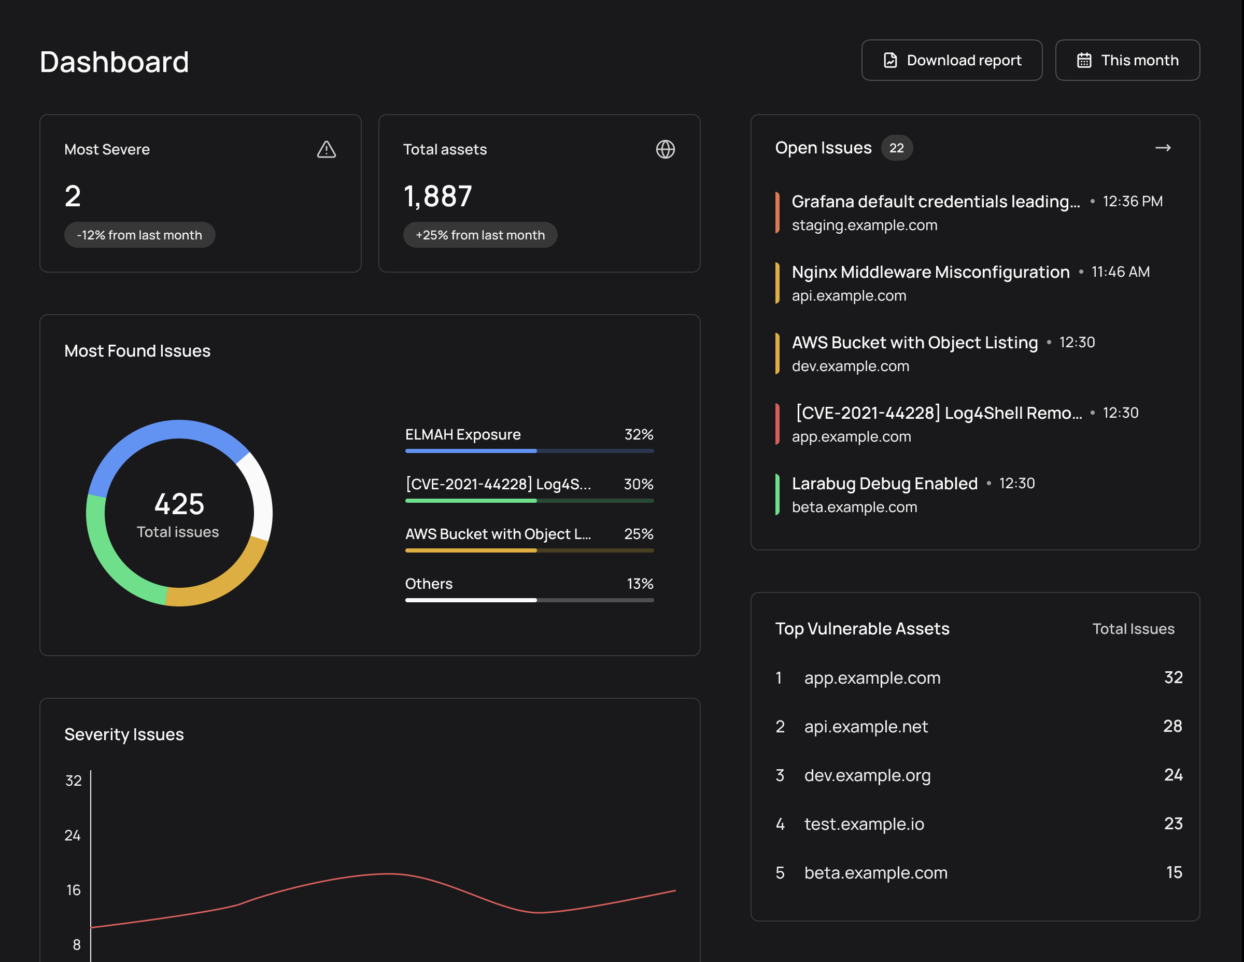The height and width of the screenshot is (962, 1244).
Task: Open the This month date range selector
Action: point(1127,60)
